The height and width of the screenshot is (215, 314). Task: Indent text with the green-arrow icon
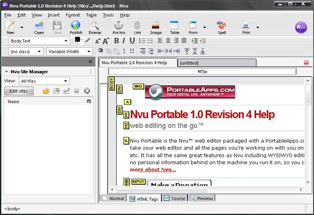click(x=194, y=41)
